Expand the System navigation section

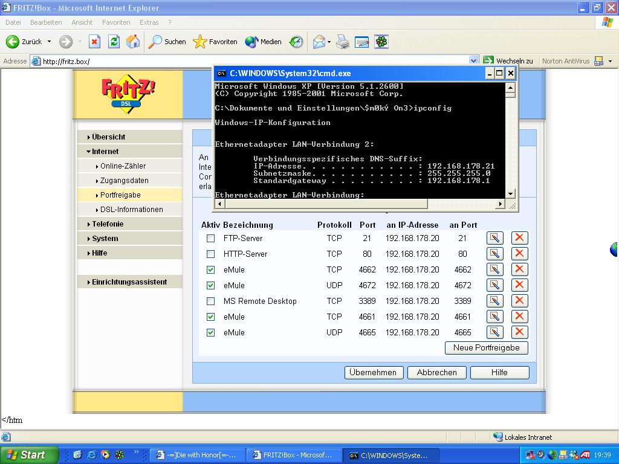(x=105, y=239)
